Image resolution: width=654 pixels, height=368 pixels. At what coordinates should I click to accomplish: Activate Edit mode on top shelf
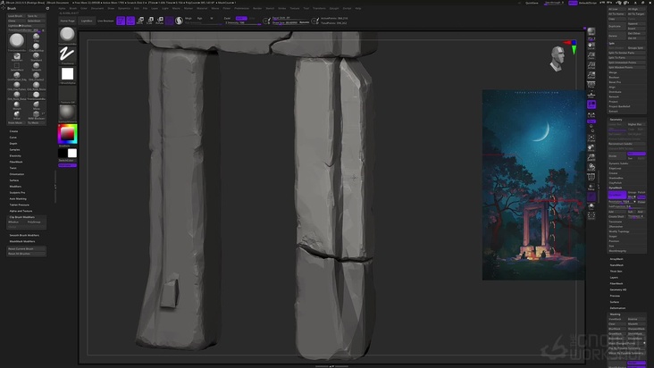pos(121,21)
